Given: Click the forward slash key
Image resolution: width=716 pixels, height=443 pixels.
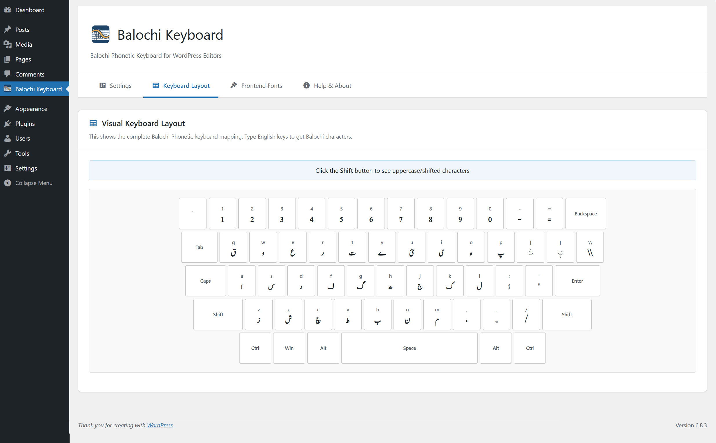Looking at the screenshot, I should pyautogui.click(x=526, y=314).
